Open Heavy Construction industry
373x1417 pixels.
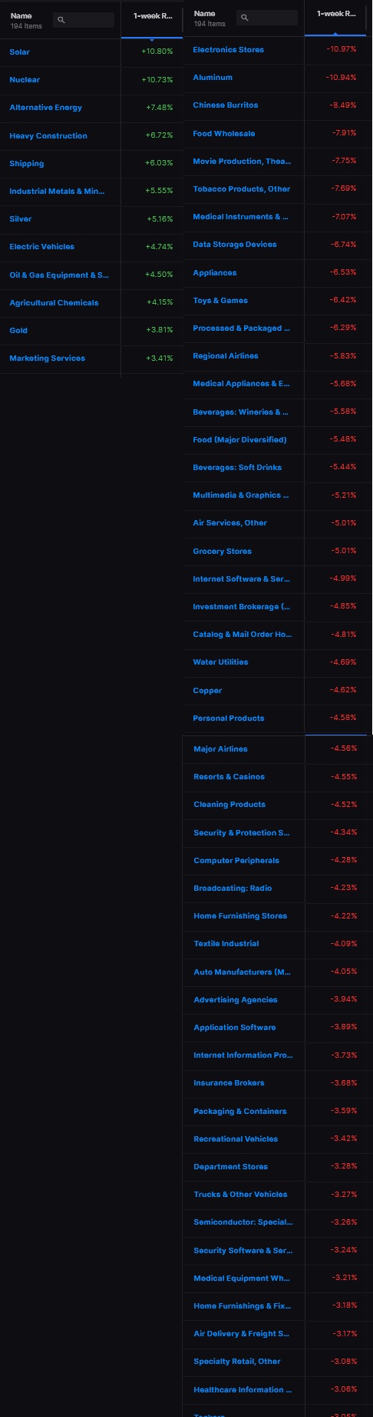(48, 136)
